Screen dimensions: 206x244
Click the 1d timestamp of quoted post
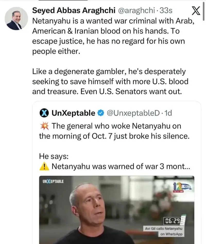click(x=168, y=113)
